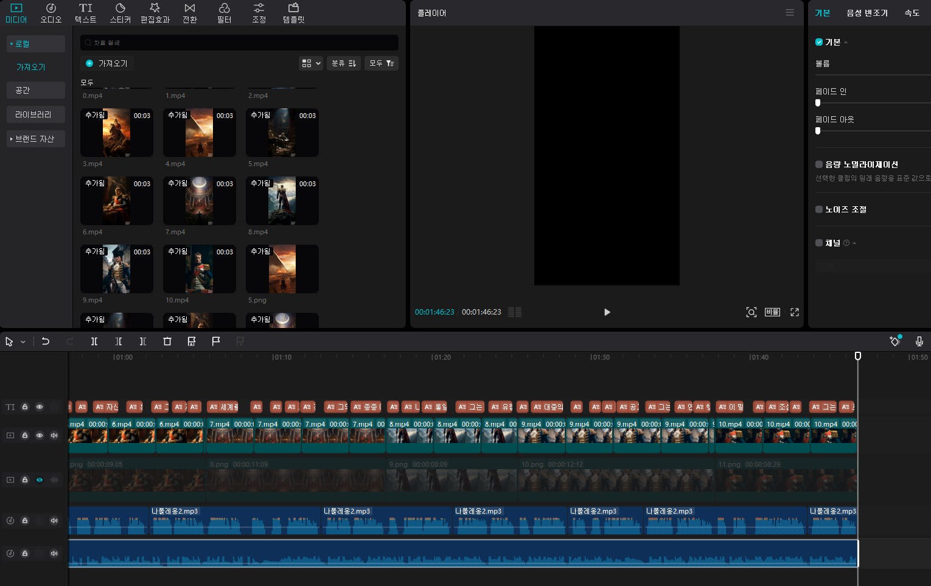Add a marker with the flag icon
The width and height of the screenshot is (931, 586).
point(216,341)
